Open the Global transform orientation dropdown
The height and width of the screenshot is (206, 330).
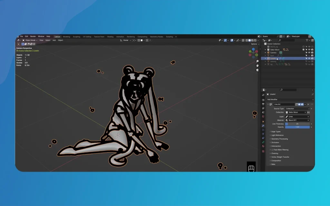coord(125,40)
